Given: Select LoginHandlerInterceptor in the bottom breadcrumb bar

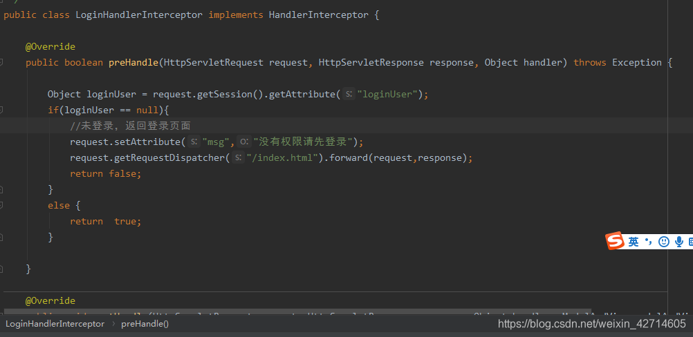Looking at the screenshot, I should (x=55, y=324).
